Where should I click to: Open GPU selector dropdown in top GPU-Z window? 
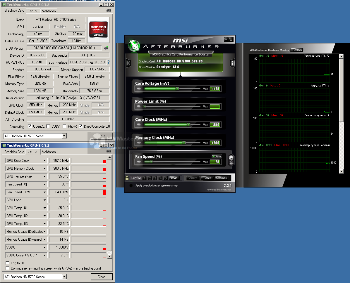pos(64,136)
